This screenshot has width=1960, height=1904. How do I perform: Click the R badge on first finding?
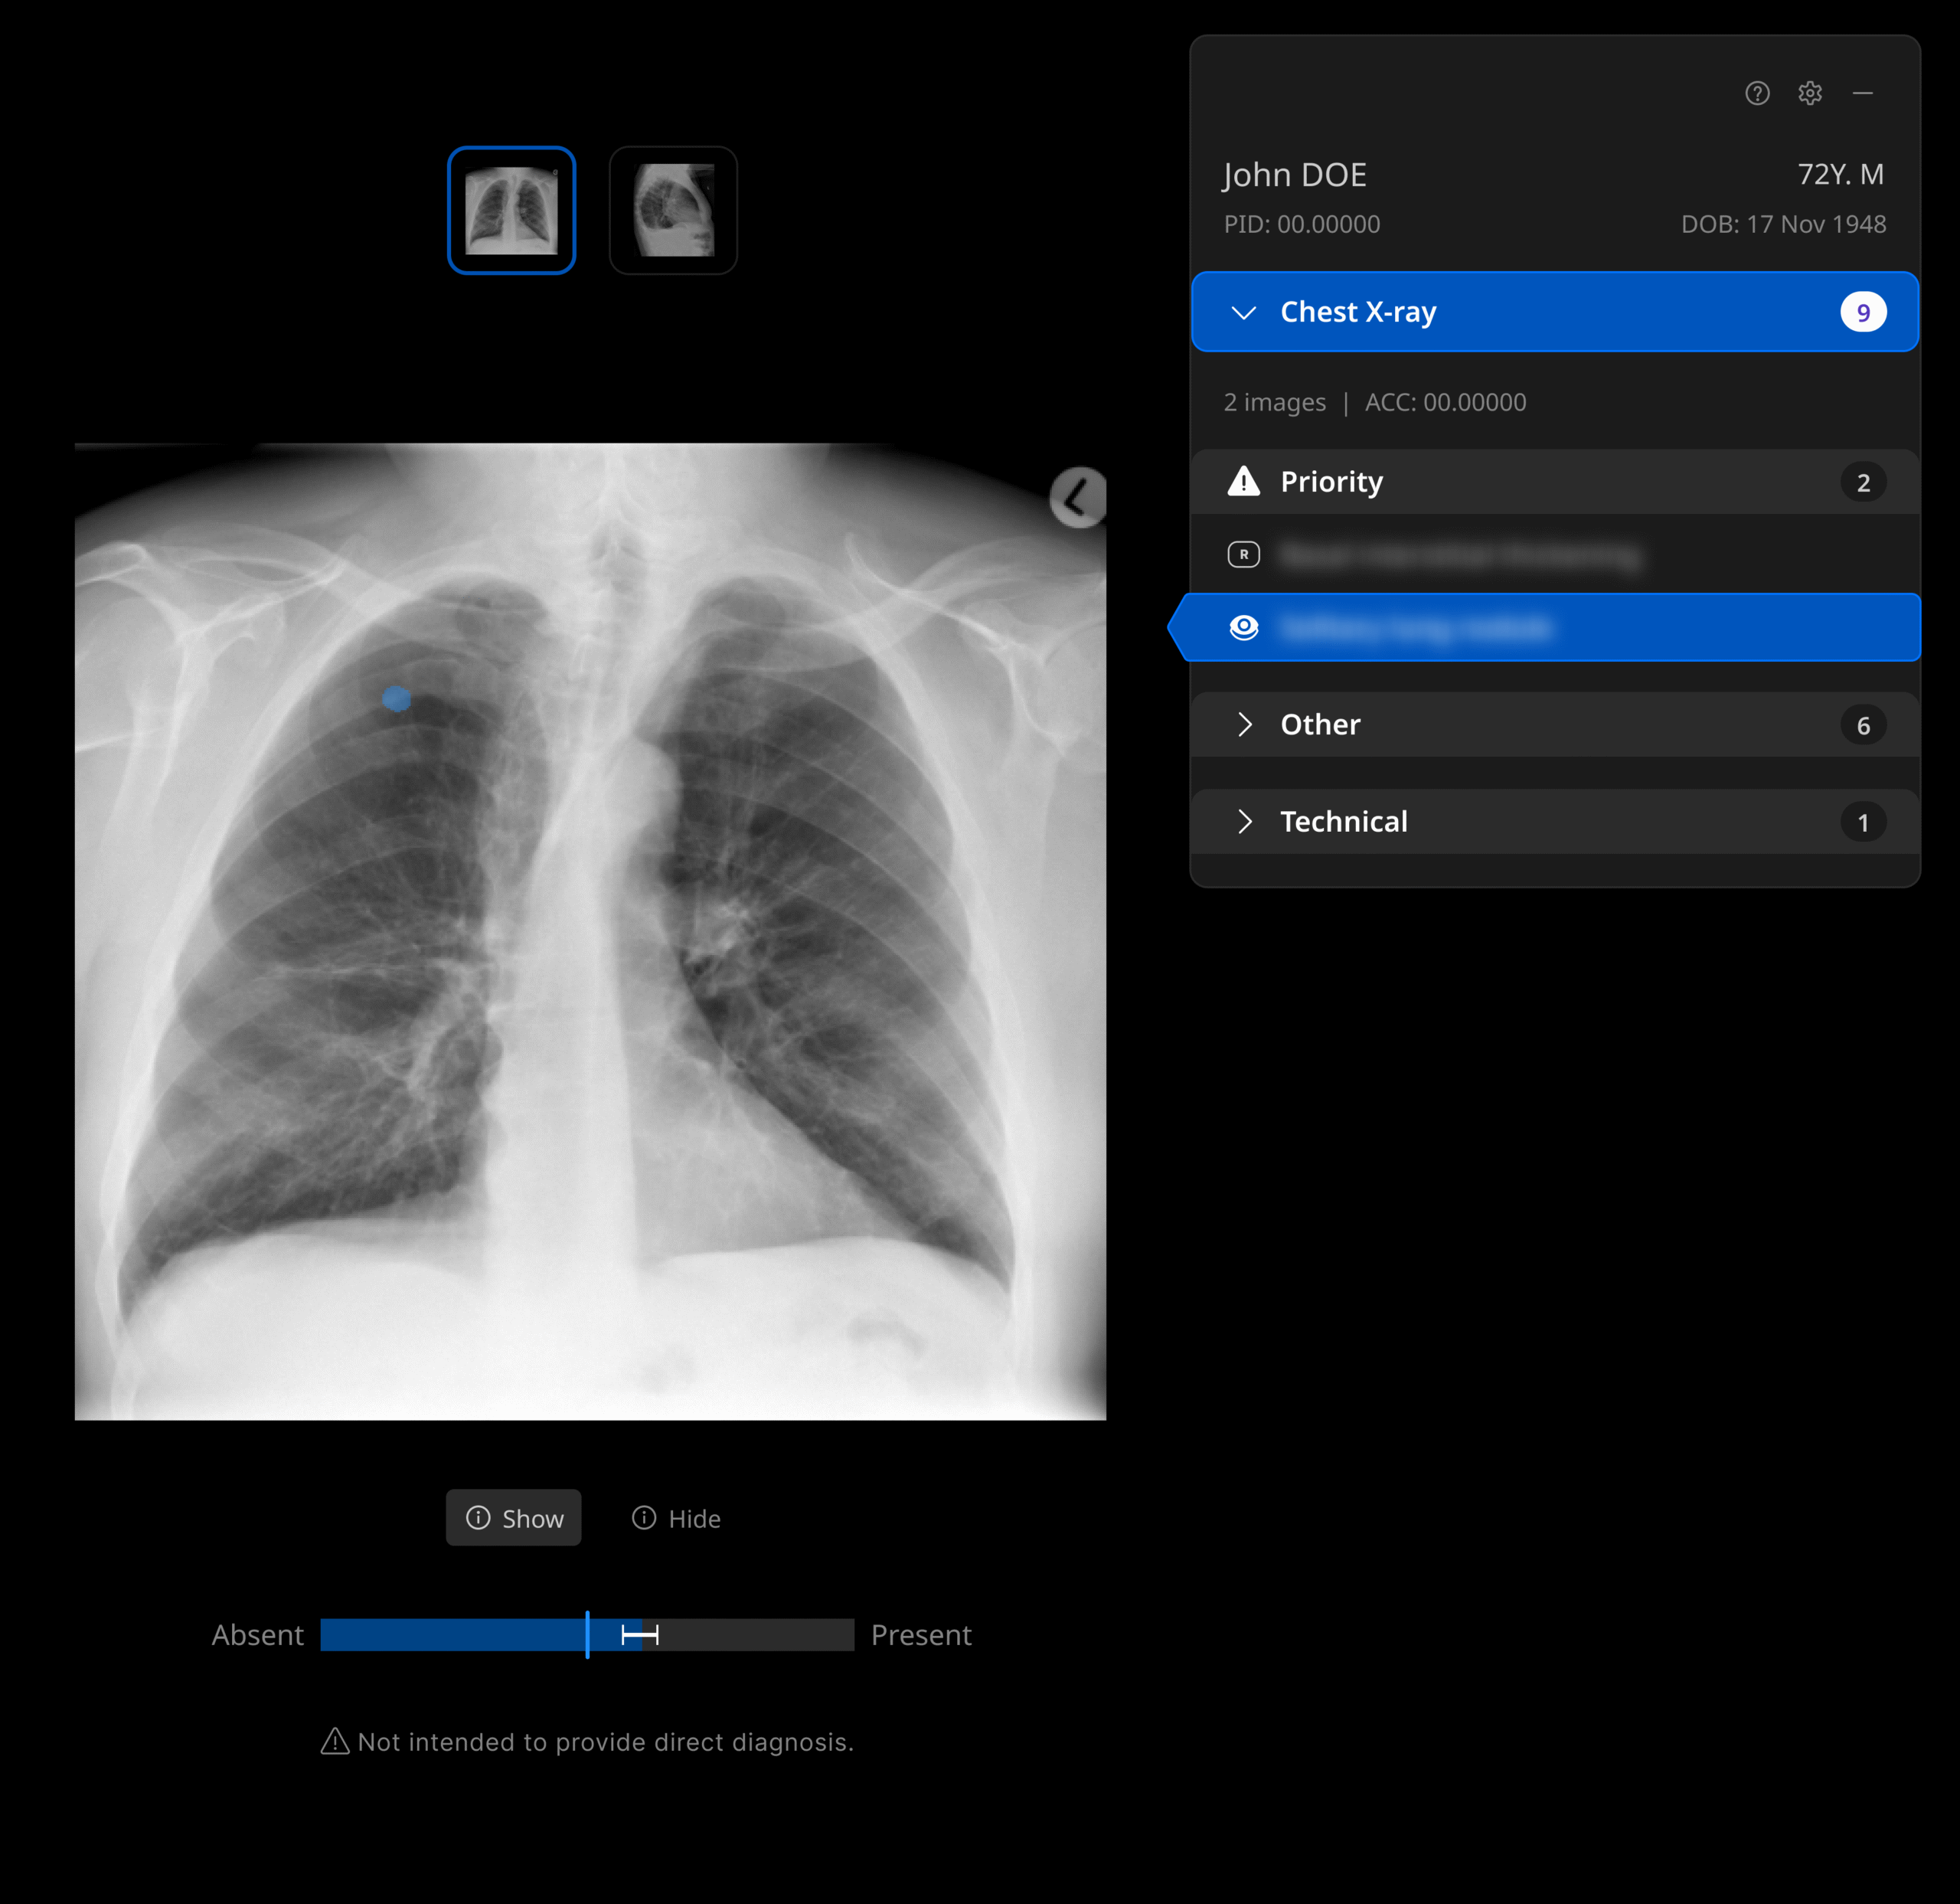click(x=1243, y=555)
